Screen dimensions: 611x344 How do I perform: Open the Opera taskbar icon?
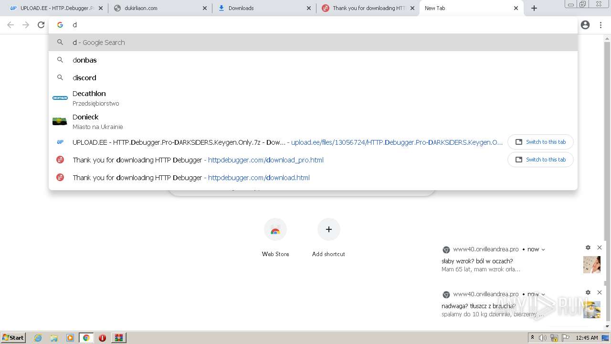[102, 338]
